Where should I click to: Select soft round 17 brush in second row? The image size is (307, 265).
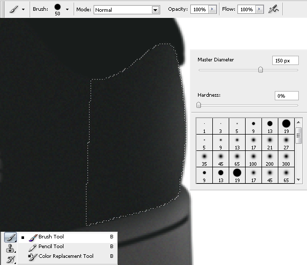253,143
